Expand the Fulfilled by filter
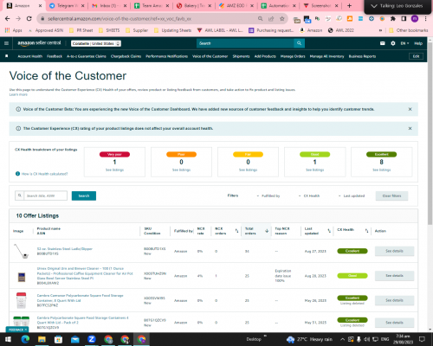The width and height of the screenshot is (433, 346). pyautogui.click(x=268, y=195)
